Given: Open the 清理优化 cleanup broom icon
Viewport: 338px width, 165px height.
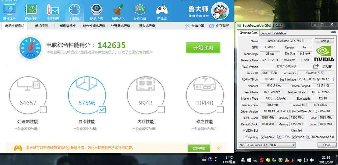Looking at the screenshot, I should click(118, 10).
